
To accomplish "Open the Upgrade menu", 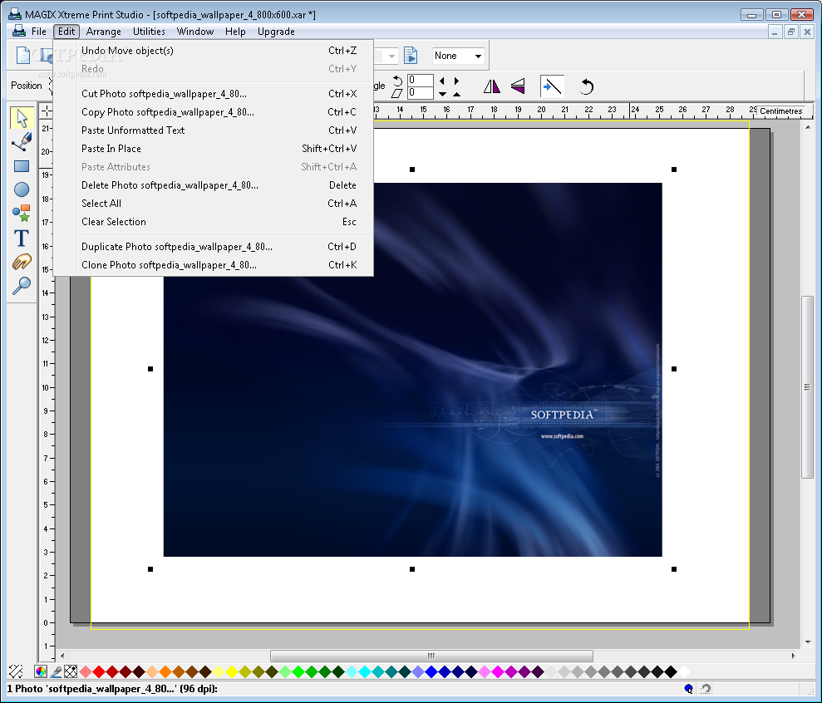I will [x=276, y=32].
